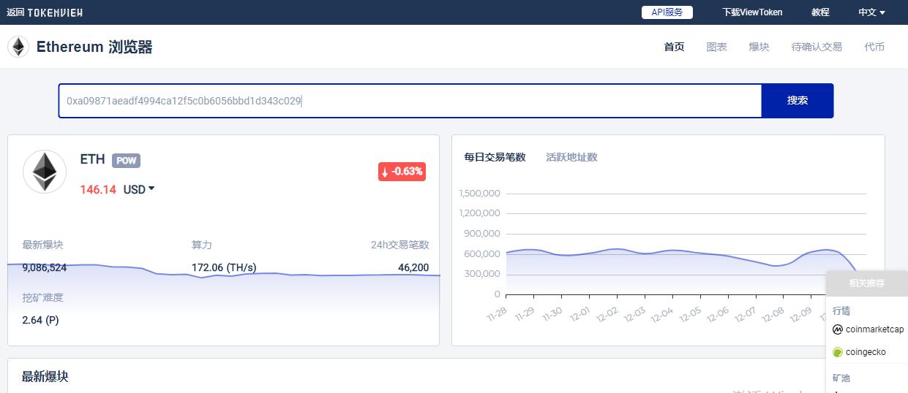908x393 pixels.
Task: Click the 下载ViewToken link
Action: click(x=752, y=12)
